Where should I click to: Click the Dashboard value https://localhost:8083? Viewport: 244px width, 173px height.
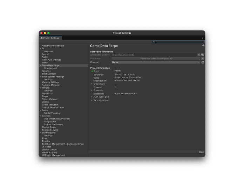point(126,93)
